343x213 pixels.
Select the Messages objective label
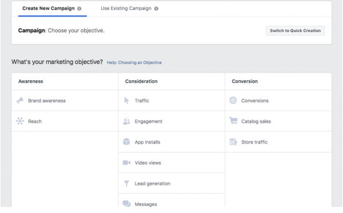tap(146, 204)
